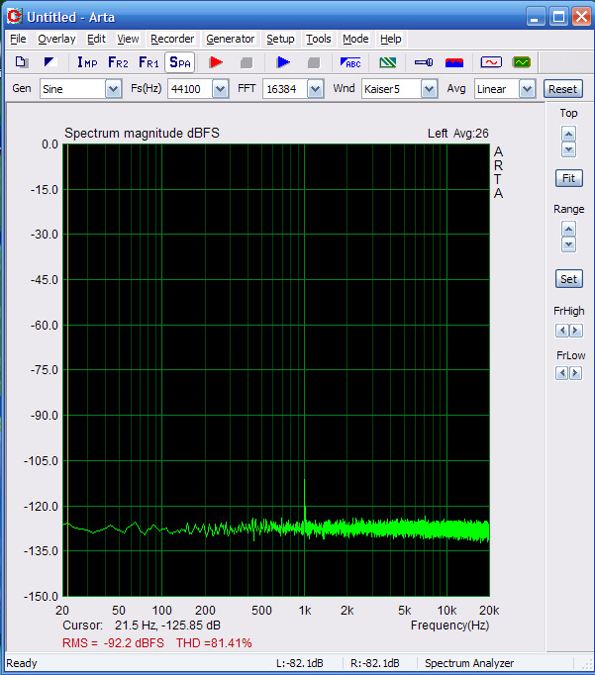595x675 pixels.
Task: Increase Top with up arrow
Action: [x=568, y=134]
